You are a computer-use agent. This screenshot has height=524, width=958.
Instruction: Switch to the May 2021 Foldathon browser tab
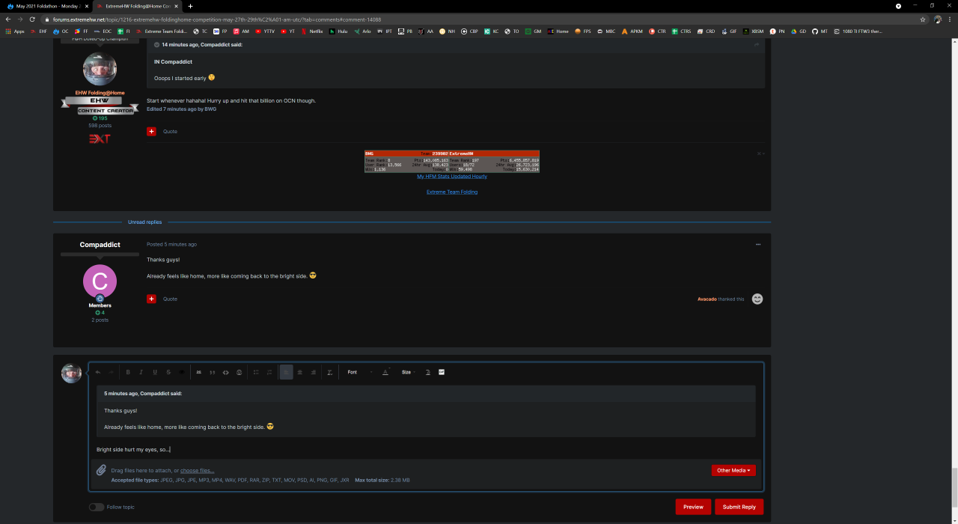(x=49, y=6)
